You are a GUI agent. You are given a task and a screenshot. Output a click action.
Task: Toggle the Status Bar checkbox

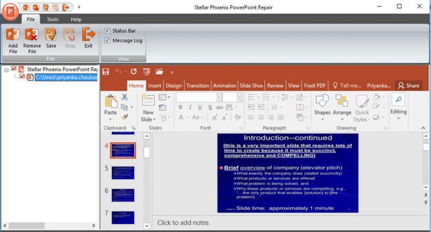pyautogui.click(x=107, y=31)
